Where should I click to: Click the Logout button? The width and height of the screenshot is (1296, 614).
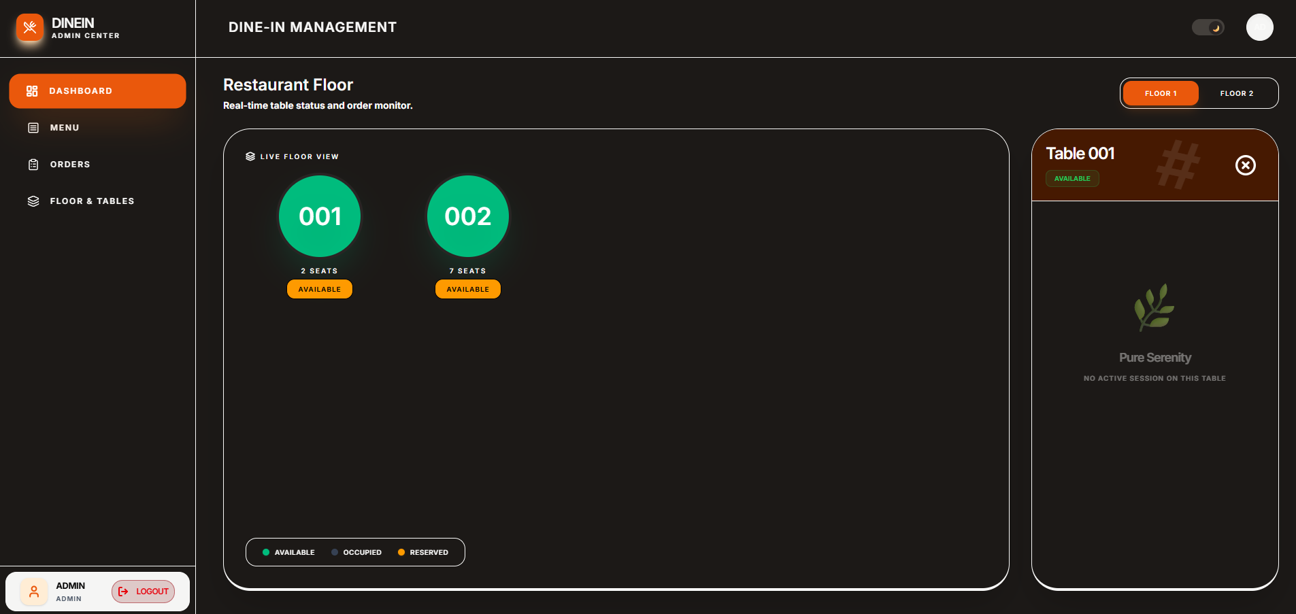coord(144,592)
